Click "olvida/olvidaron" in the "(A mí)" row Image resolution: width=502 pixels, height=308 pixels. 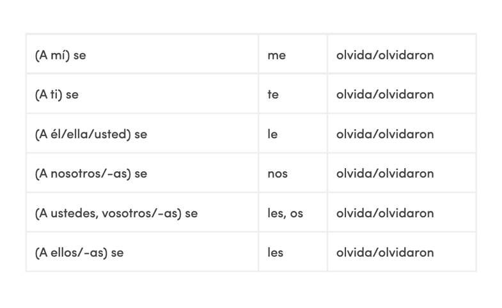385,55
